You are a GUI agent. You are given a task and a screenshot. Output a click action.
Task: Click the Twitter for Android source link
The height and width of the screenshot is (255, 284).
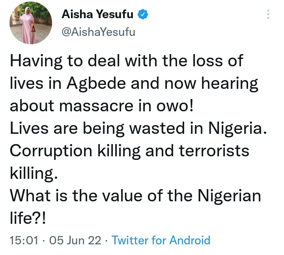[161, 240]
